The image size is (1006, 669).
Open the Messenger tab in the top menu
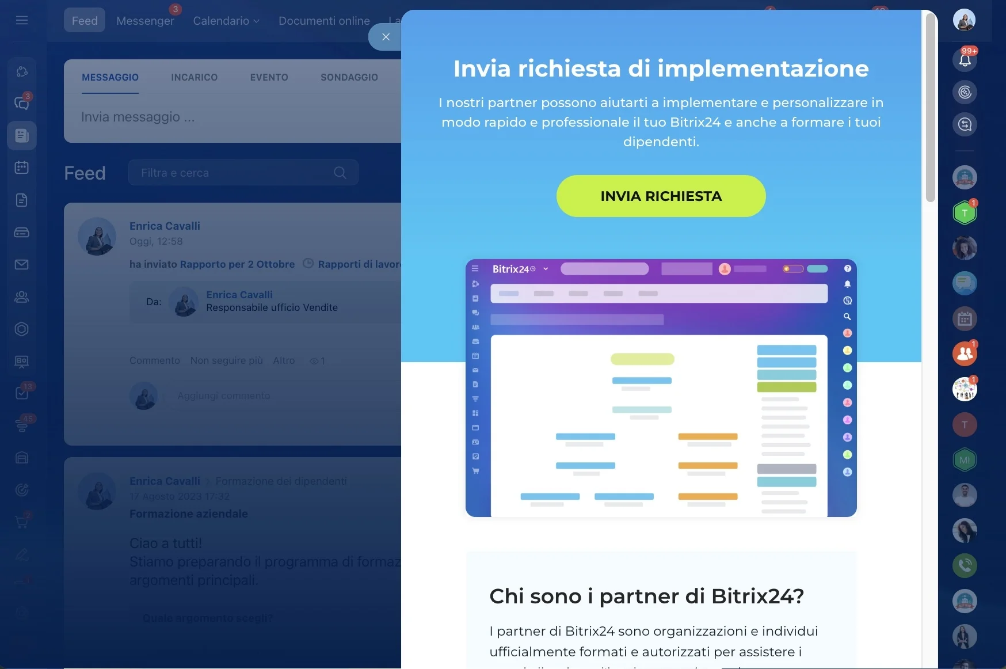145,21
